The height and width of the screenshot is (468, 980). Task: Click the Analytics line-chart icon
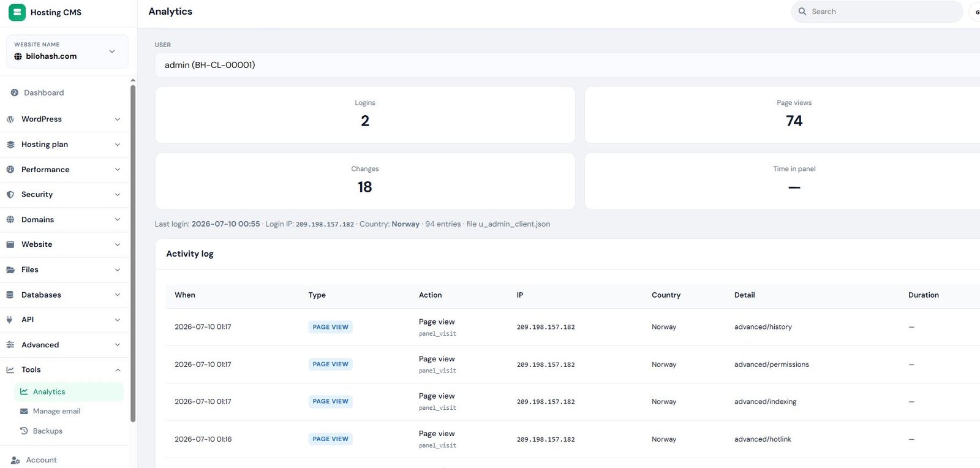[x=24, y=391]
